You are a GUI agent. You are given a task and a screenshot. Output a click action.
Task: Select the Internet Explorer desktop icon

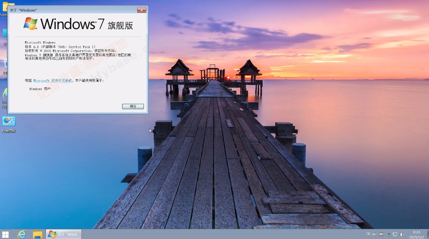coord(4,98)
